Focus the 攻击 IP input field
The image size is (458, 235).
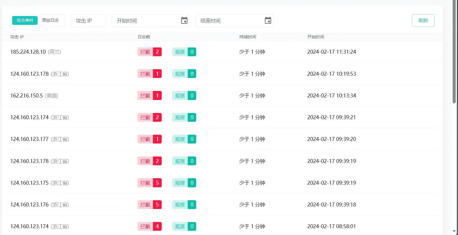[88, 21]
